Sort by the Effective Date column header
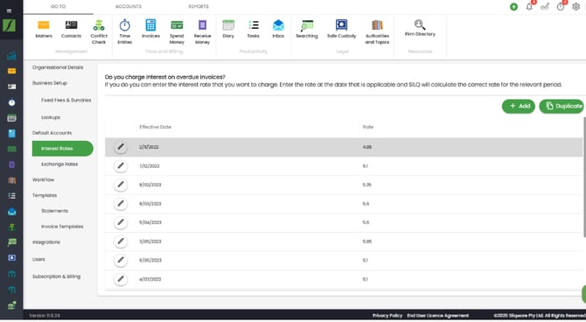586x322 pixels. point(155,127)
